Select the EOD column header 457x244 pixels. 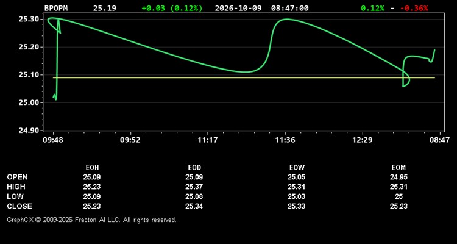[x=194, y=168]
